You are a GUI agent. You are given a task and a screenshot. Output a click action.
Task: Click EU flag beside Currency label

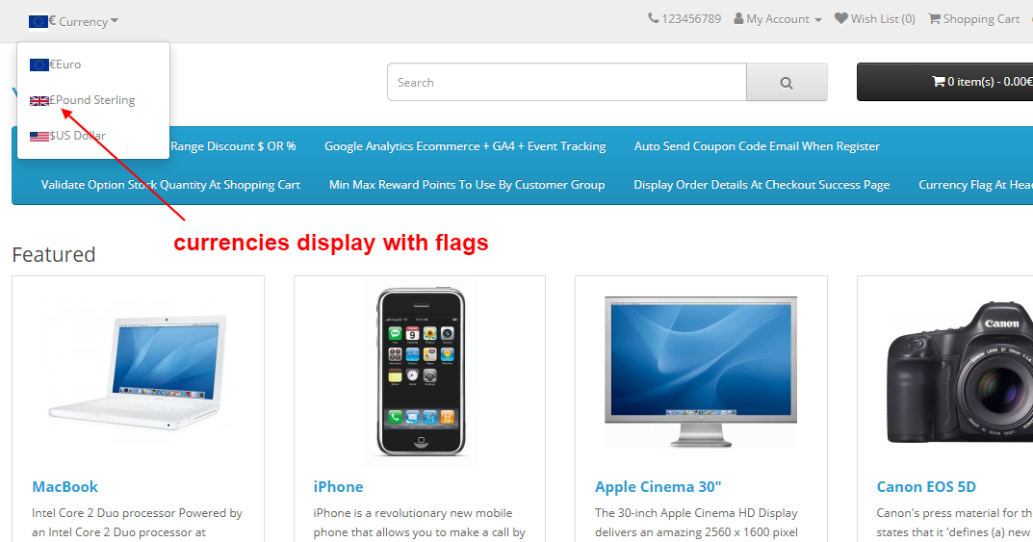coord(39,22)
